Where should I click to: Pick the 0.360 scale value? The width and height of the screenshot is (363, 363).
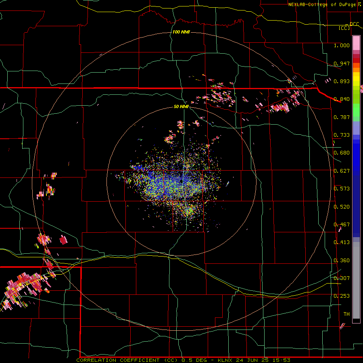point(342,261)
